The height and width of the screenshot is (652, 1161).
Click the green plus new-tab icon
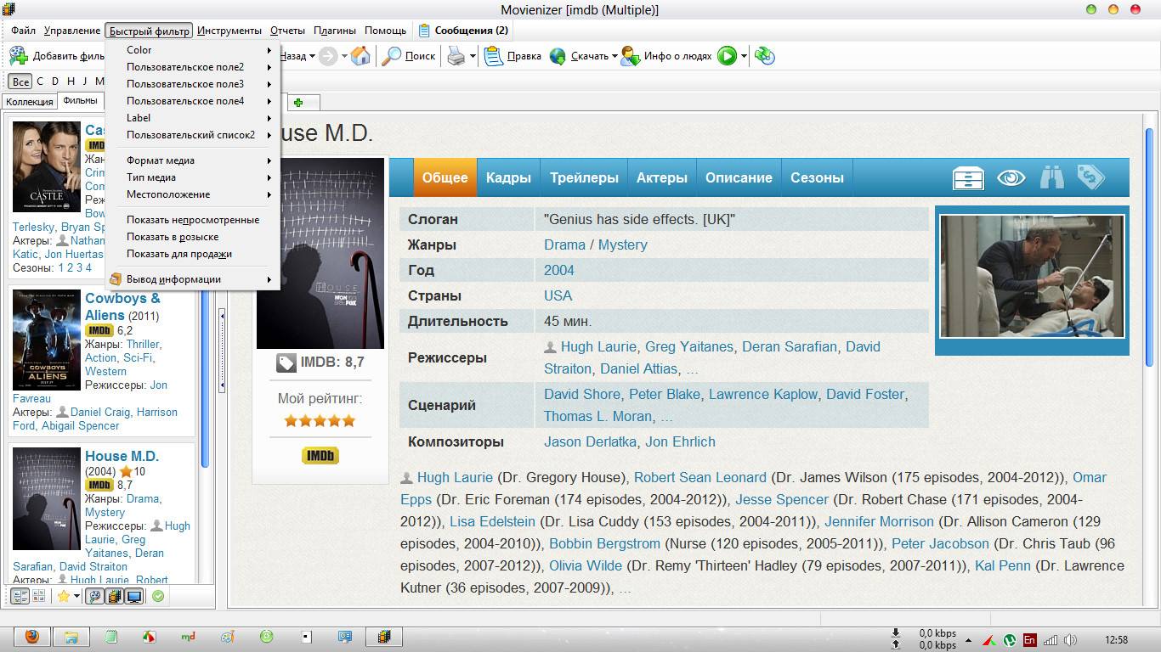pyautogui.click(x=298, y=103)
